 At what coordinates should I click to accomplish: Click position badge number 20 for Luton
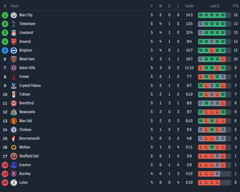5,182
